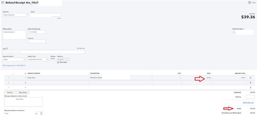Click the Rate cell showing 39.36
This screenshot has width=257, height=116.
coord(196,78)
